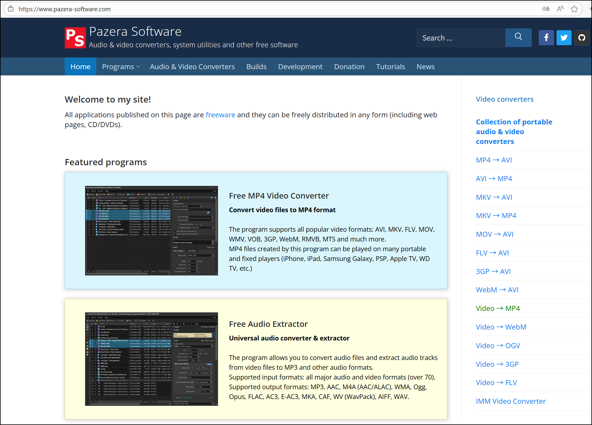Image resolution: width=592 pixels, height=425 pixels.
Task: Go to the Tutorials menu item
Action: [x=390, y=67]
